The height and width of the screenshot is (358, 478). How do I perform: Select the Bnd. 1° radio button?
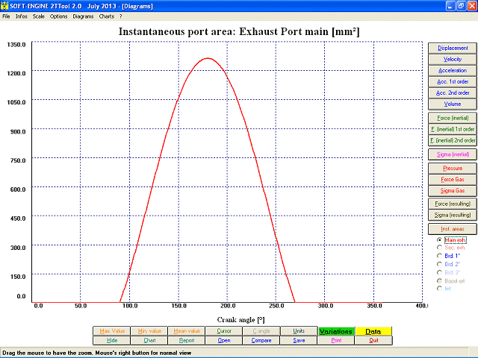[x=439, y=256]
